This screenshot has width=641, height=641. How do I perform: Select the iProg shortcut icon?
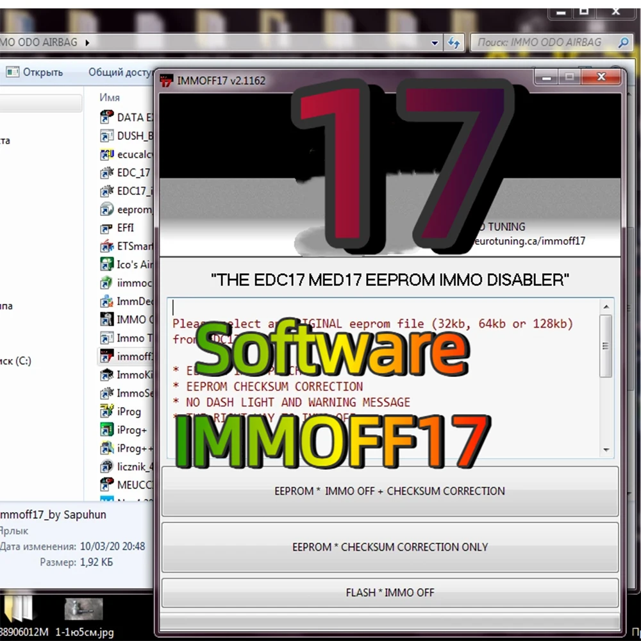point(106,412)
